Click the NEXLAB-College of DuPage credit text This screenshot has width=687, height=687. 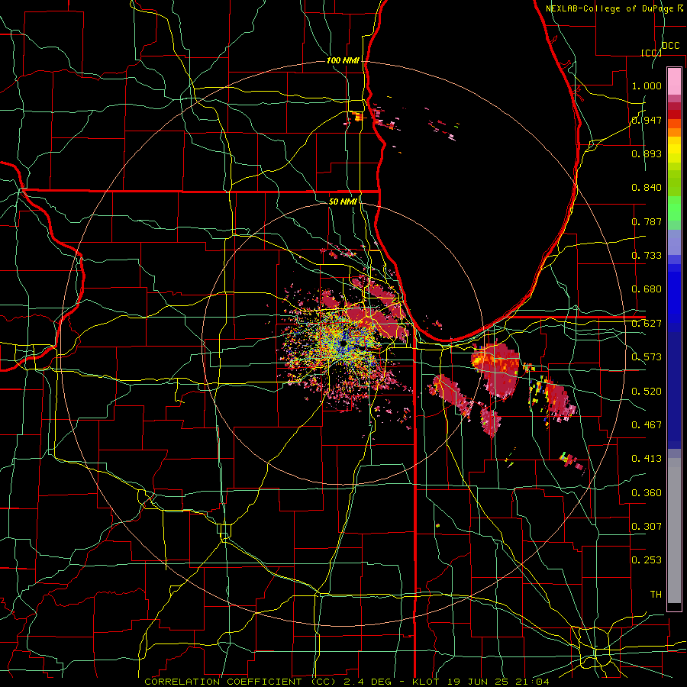[614, 8]
